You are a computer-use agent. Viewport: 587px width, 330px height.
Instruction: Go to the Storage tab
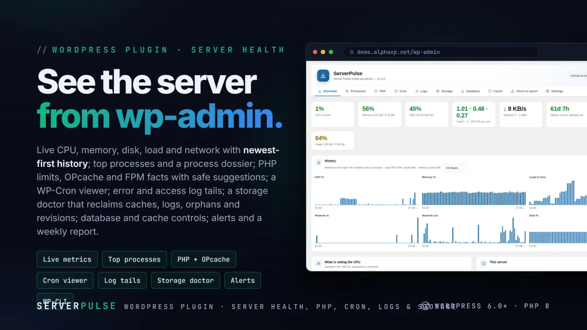444,91
